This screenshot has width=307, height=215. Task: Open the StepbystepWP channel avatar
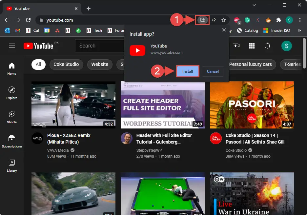[127, 138]
